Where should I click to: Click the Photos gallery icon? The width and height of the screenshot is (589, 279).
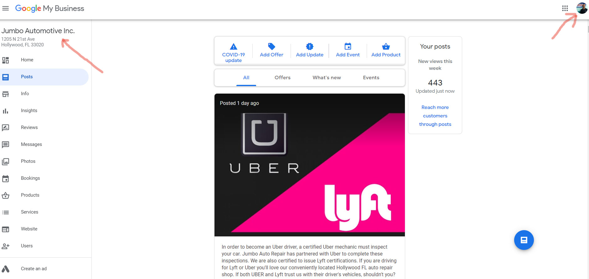coord(6,162)
